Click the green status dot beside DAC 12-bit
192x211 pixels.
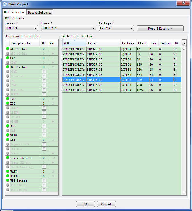[x=8, y=67]
